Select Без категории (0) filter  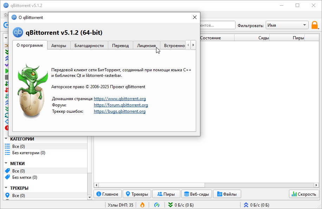pyautogui.click(x=45, y=152)
